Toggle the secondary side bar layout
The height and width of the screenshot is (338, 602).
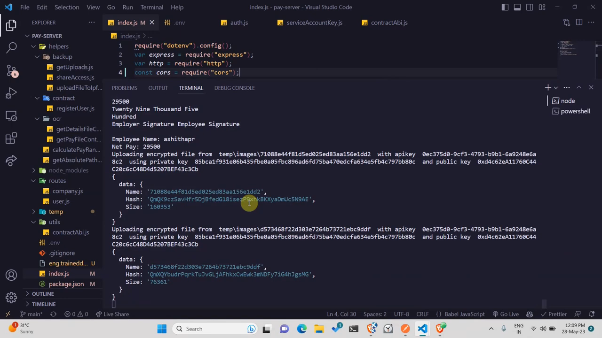[x=530, y=7]
